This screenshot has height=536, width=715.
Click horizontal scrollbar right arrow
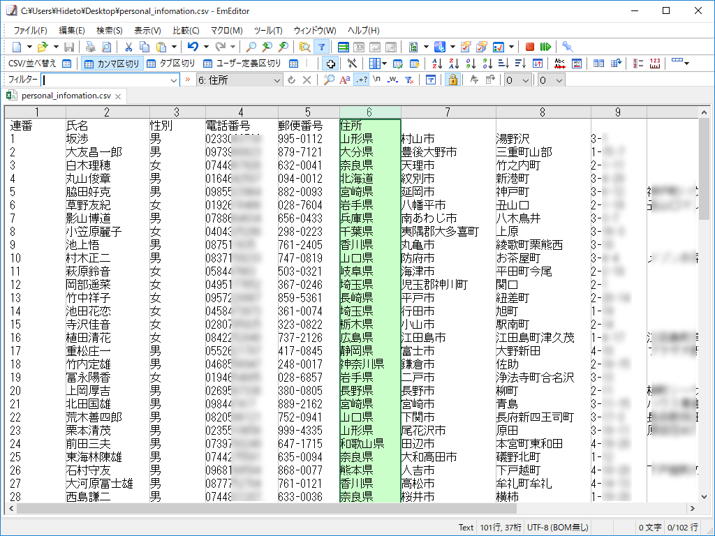click(x=693, y=508)
